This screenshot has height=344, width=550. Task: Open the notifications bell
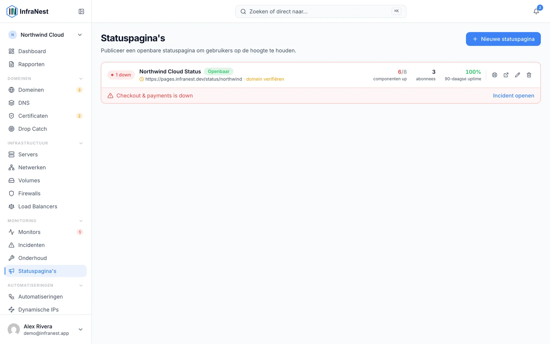(x=536, y=11)
